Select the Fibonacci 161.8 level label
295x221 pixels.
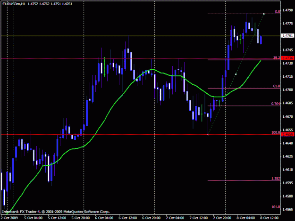[276, 207]
